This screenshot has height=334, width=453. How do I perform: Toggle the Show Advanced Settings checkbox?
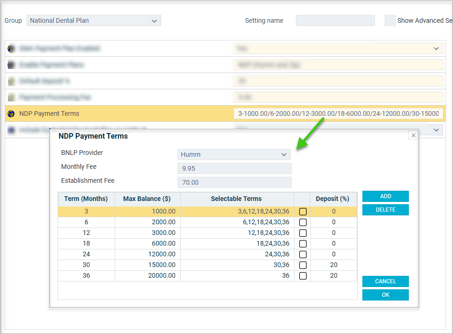pyautogui.click(x=390, y=20)
